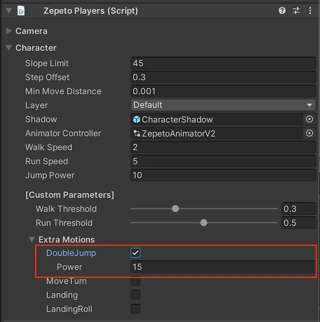Click the Run Speed label
The image size is (320, 322).
tap(46, 161)
